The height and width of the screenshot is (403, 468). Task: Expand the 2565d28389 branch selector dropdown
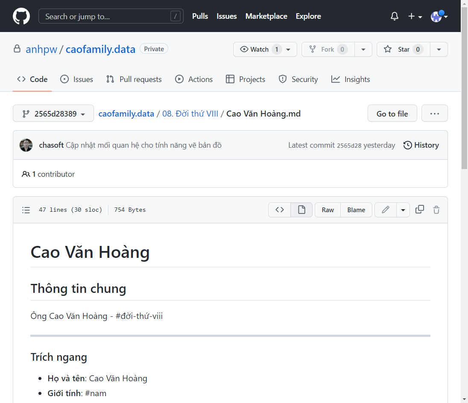[53, 114]
